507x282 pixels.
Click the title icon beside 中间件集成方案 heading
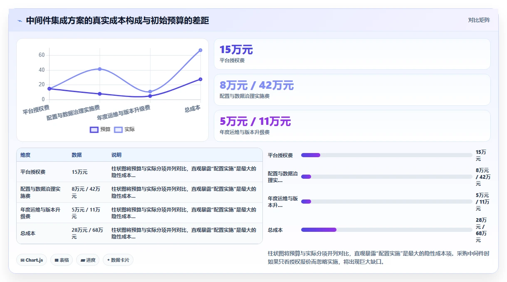[x=20, y=21]
